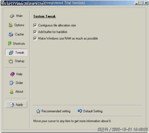This screenshot has height=133, width=149.
Task: Click the blue undo arrow icon
Action: click(x=80, y=111)
